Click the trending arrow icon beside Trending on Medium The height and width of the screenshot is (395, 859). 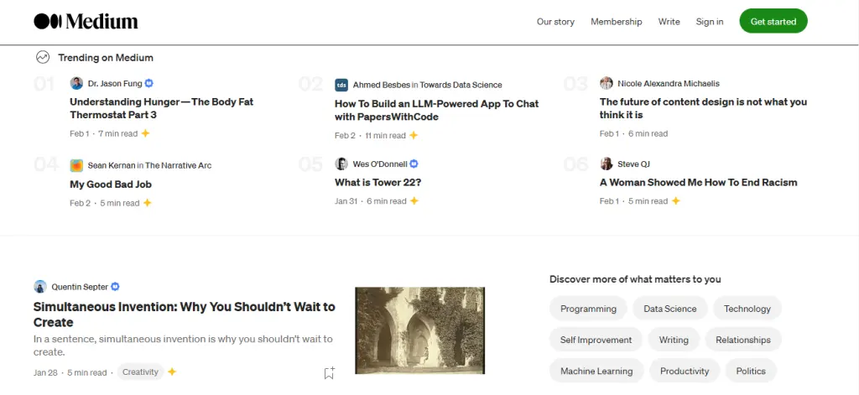click(x=42, y=58)
